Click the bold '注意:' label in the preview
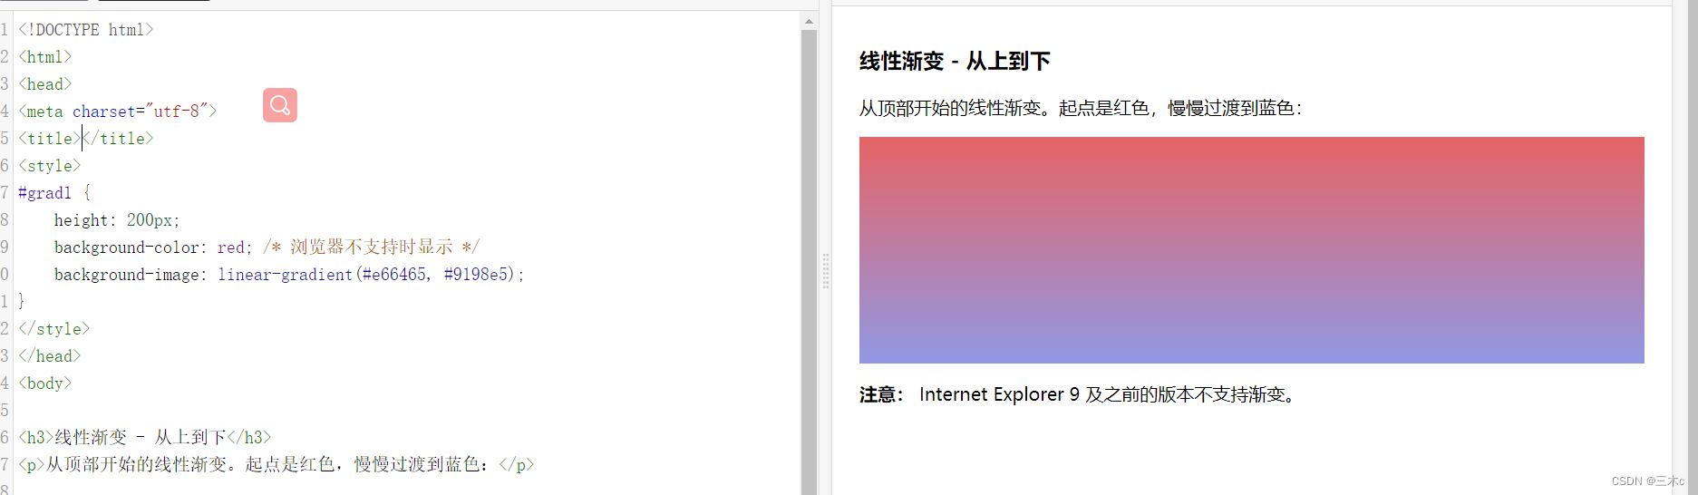The image size is (1698, 495). [x=881, y=394]
